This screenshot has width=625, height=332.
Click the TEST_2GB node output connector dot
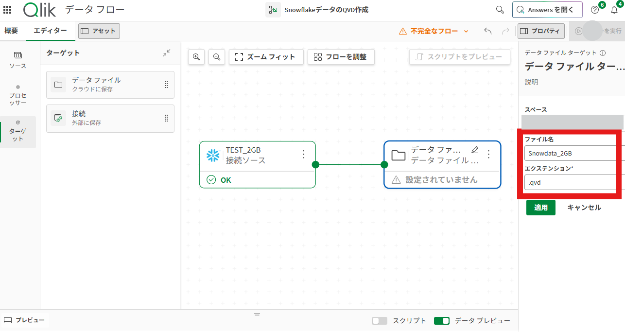pyautogui.click(x=315, y=164)
